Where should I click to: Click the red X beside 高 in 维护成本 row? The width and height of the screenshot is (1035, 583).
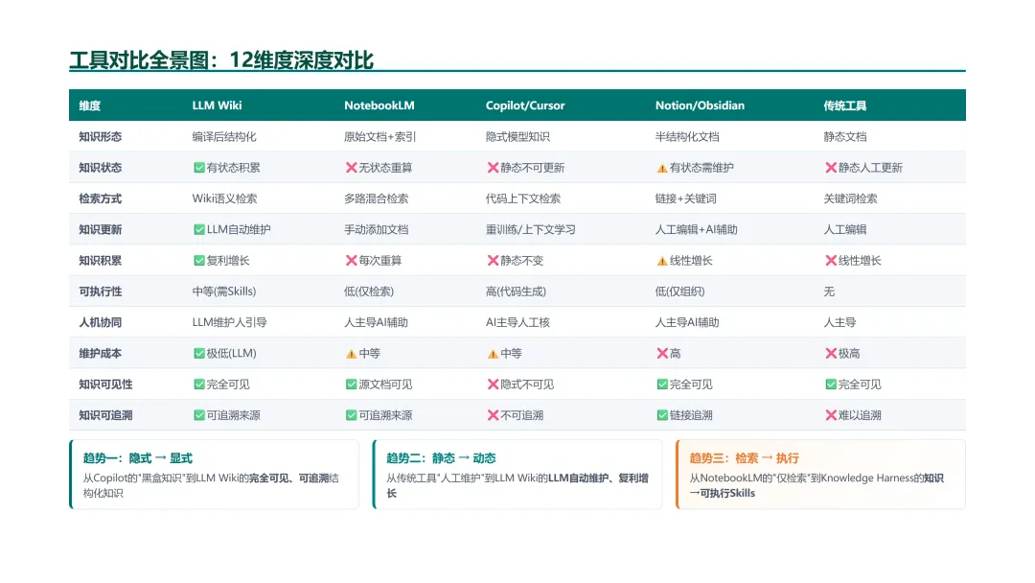click(x=662, y=353)
